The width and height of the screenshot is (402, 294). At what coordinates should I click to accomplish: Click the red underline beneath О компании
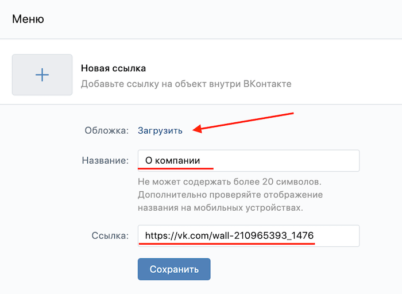(x=175, y=169)
